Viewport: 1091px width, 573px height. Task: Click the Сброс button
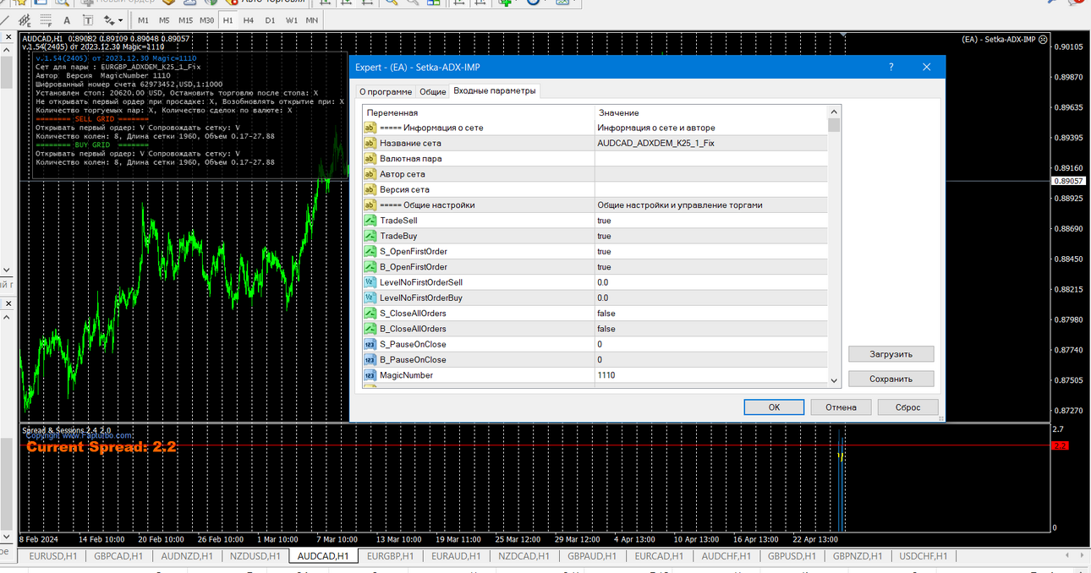pyautogui.click(x=907, y=407)
